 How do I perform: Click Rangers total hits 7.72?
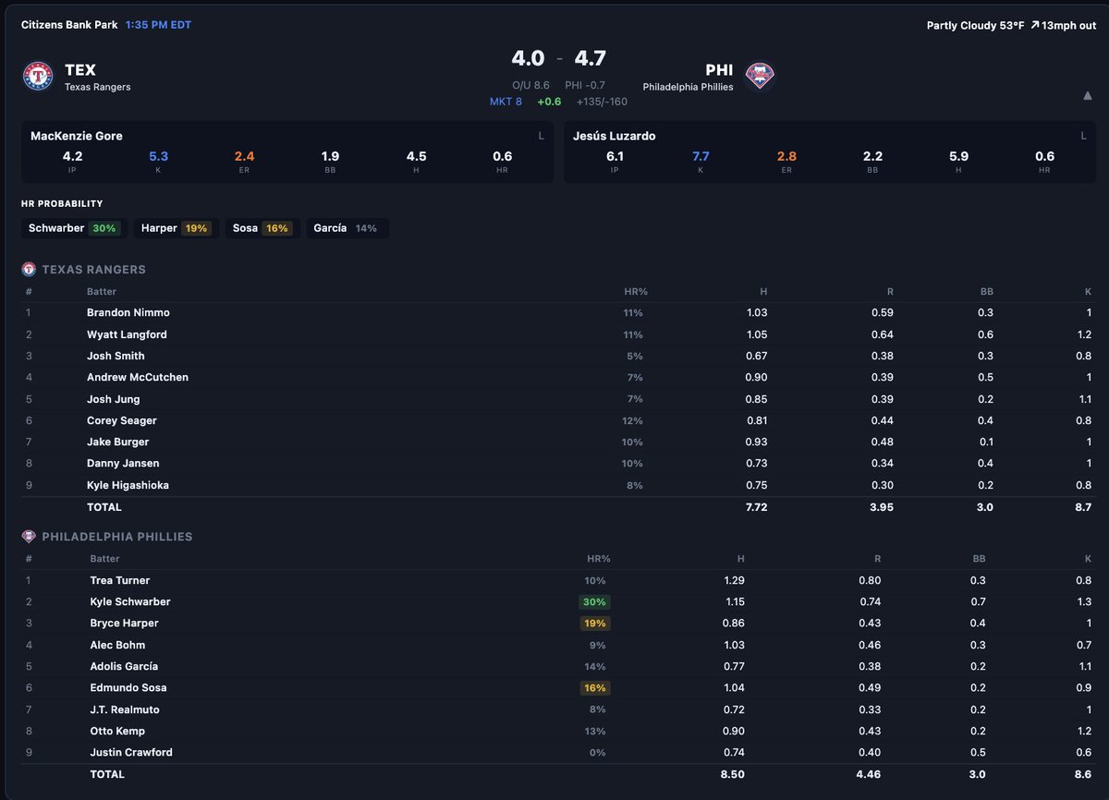[756, 507]
